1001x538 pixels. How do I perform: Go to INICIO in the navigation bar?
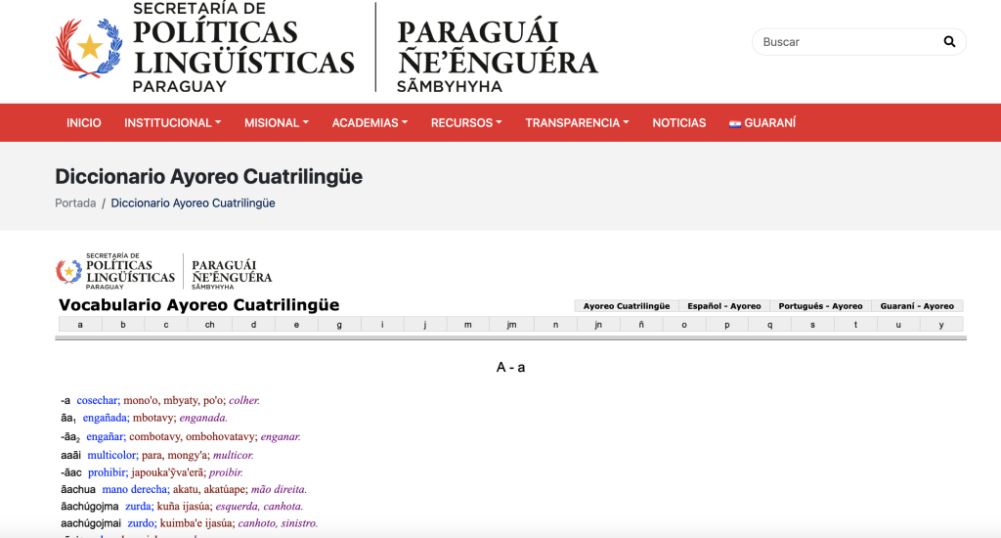pos(84,122)
